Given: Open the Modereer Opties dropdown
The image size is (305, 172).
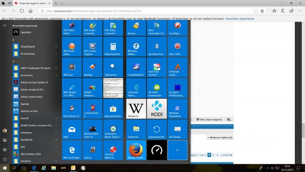Looking at the screenshot, I should tap(220, 138).
